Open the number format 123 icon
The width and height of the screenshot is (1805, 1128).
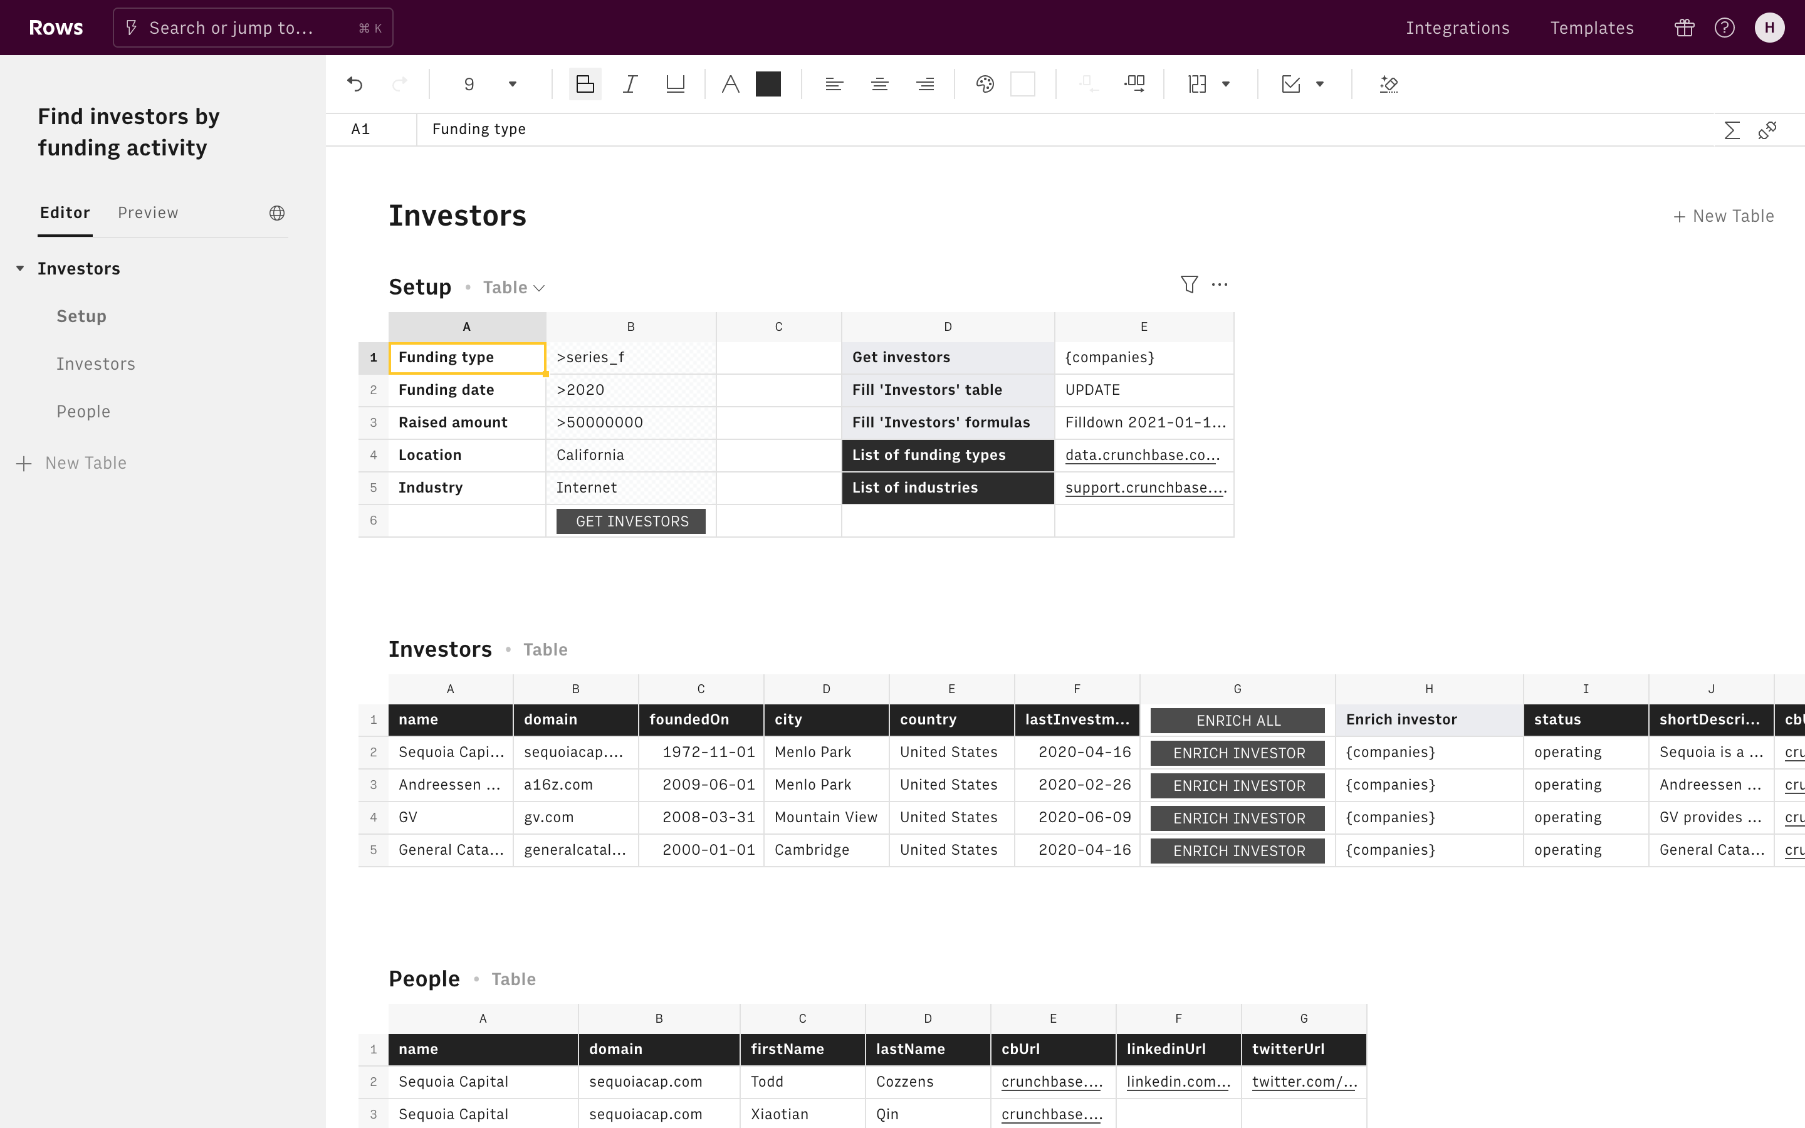tap(1197, 85)
